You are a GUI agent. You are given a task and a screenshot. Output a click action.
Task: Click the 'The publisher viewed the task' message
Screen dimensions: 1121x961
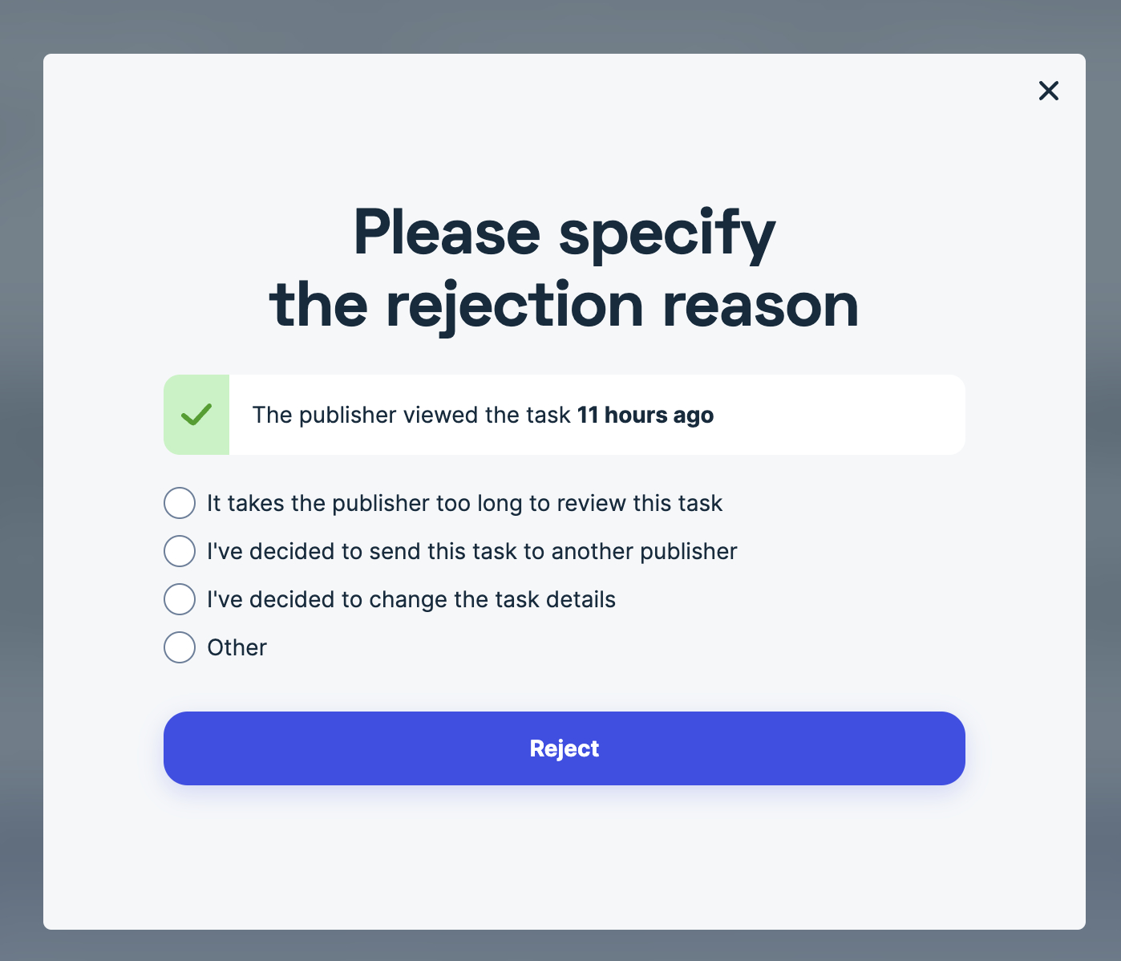click(x=411, y=415)
